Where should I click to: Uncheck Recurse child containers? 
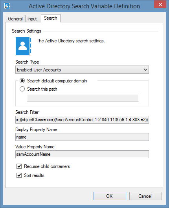click(19, 166)
